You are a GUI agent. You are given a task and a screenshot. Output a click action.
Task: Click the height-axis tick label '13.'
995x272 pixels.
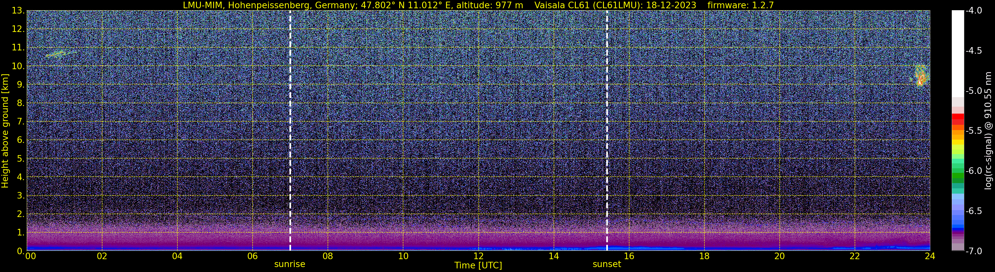(18, 11)
